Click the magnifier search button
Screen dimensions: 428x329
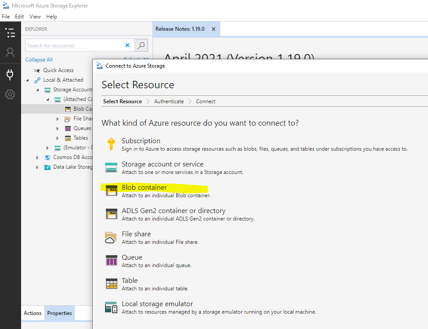coord(141,45)
